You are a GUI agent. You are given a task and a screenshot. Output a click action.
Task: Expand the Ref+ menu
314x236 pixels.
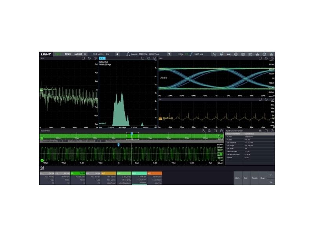tap(246, 178)
